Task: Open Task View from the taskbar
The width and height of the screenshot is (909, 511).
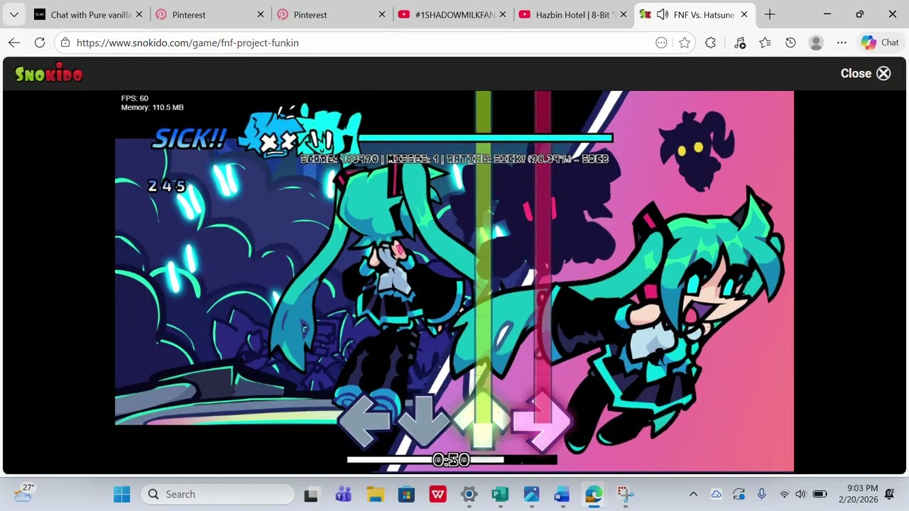Action: pos(311,494)
